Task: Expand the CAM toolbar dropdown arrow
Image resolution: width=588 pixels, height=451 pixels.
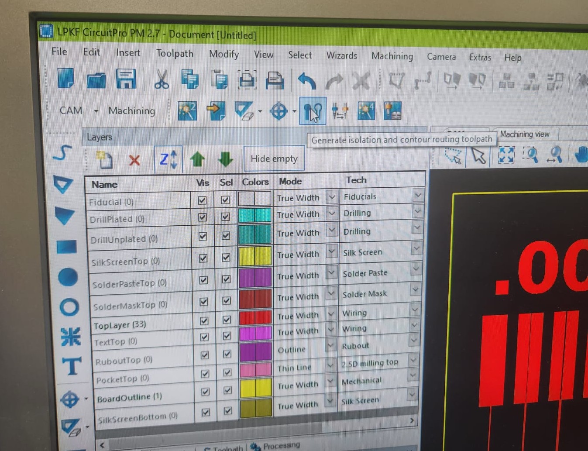Action: click(x=96, y=111)
